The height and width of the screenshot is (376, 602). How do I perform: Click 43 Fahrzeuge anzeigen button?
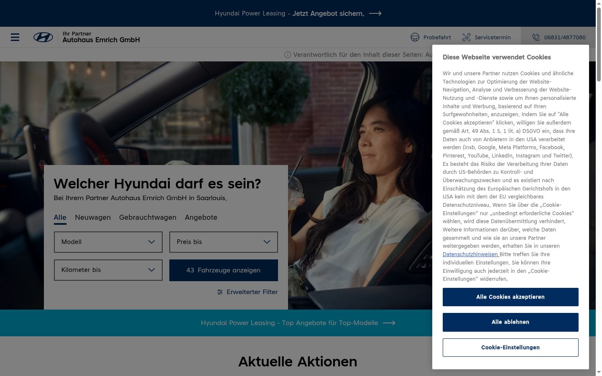coord(224,270)
